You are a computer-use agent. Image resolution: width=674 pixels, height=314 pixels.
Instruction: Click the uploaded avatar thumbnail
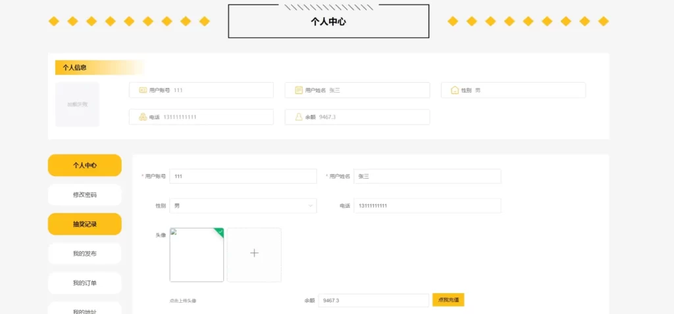(196, 256)
